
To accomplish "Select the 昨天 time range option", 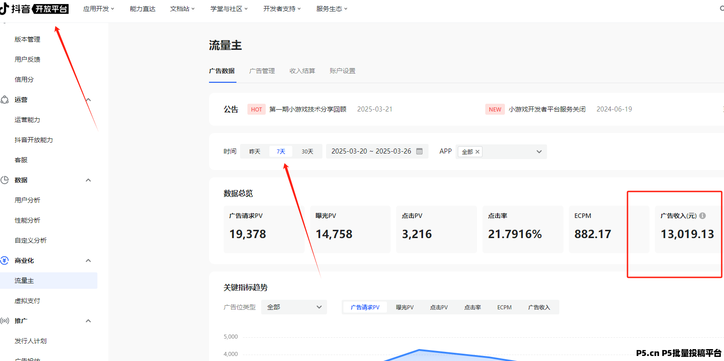I will (x=255, y=151).
